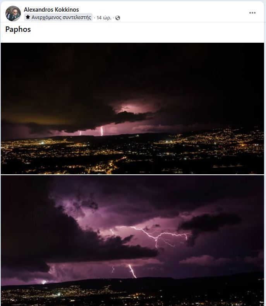Select the Ανερχόμενος συντελεστής badge label
266x306 pixels.
pyautogui.click(x=61, y=17)
